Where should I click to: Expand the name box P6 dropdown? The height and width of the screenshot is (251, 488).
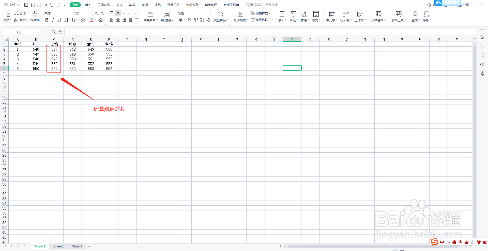tap(38, 32)
